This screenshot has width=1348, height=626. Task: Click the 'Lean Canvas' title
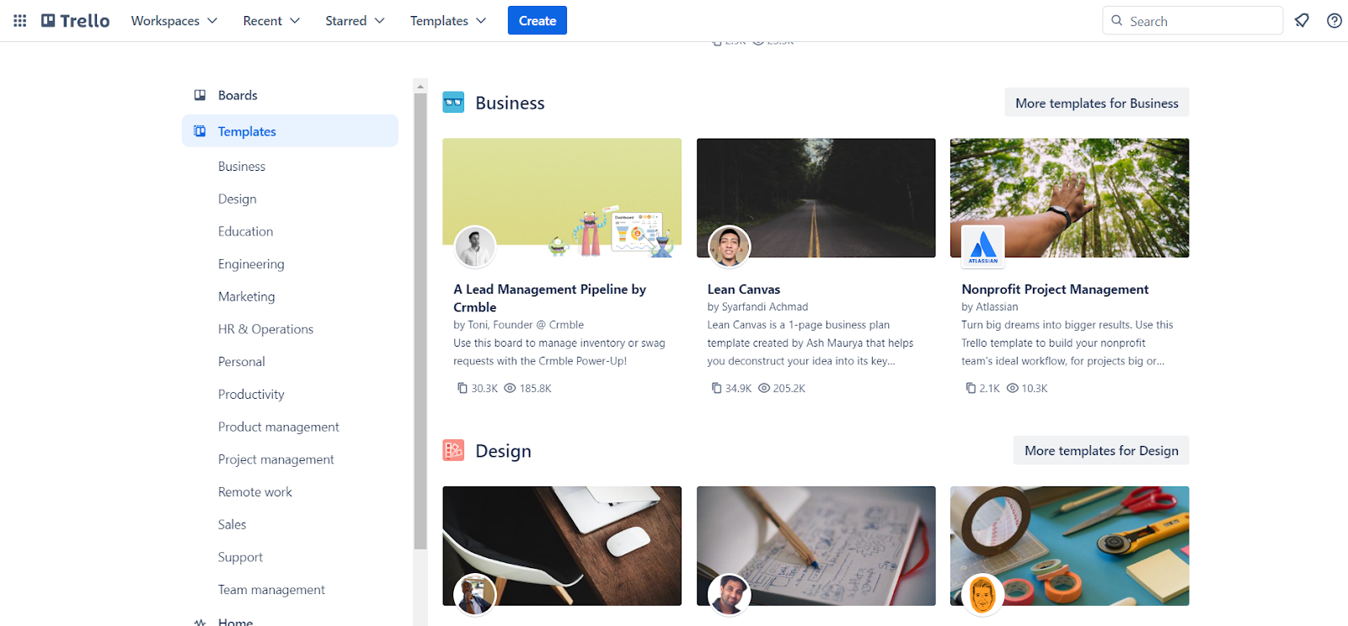(744, 289)
